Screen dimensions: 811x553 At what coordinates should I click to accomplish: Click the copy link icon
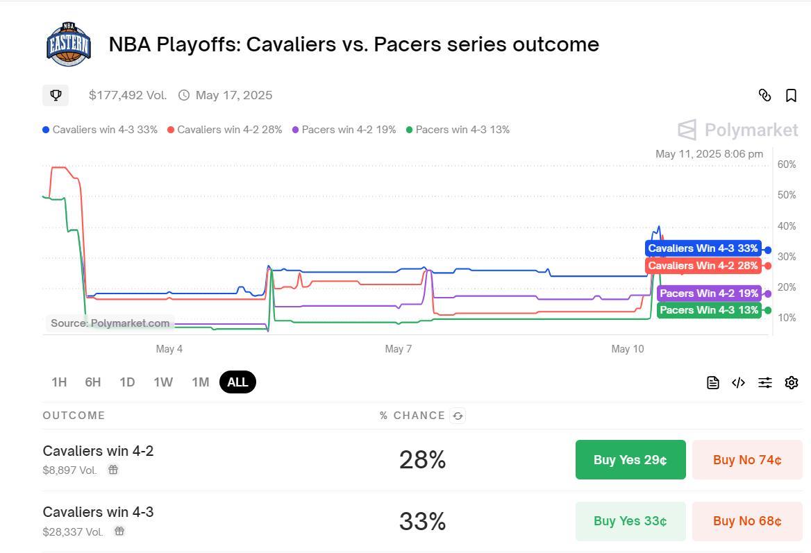pos(764,96)
